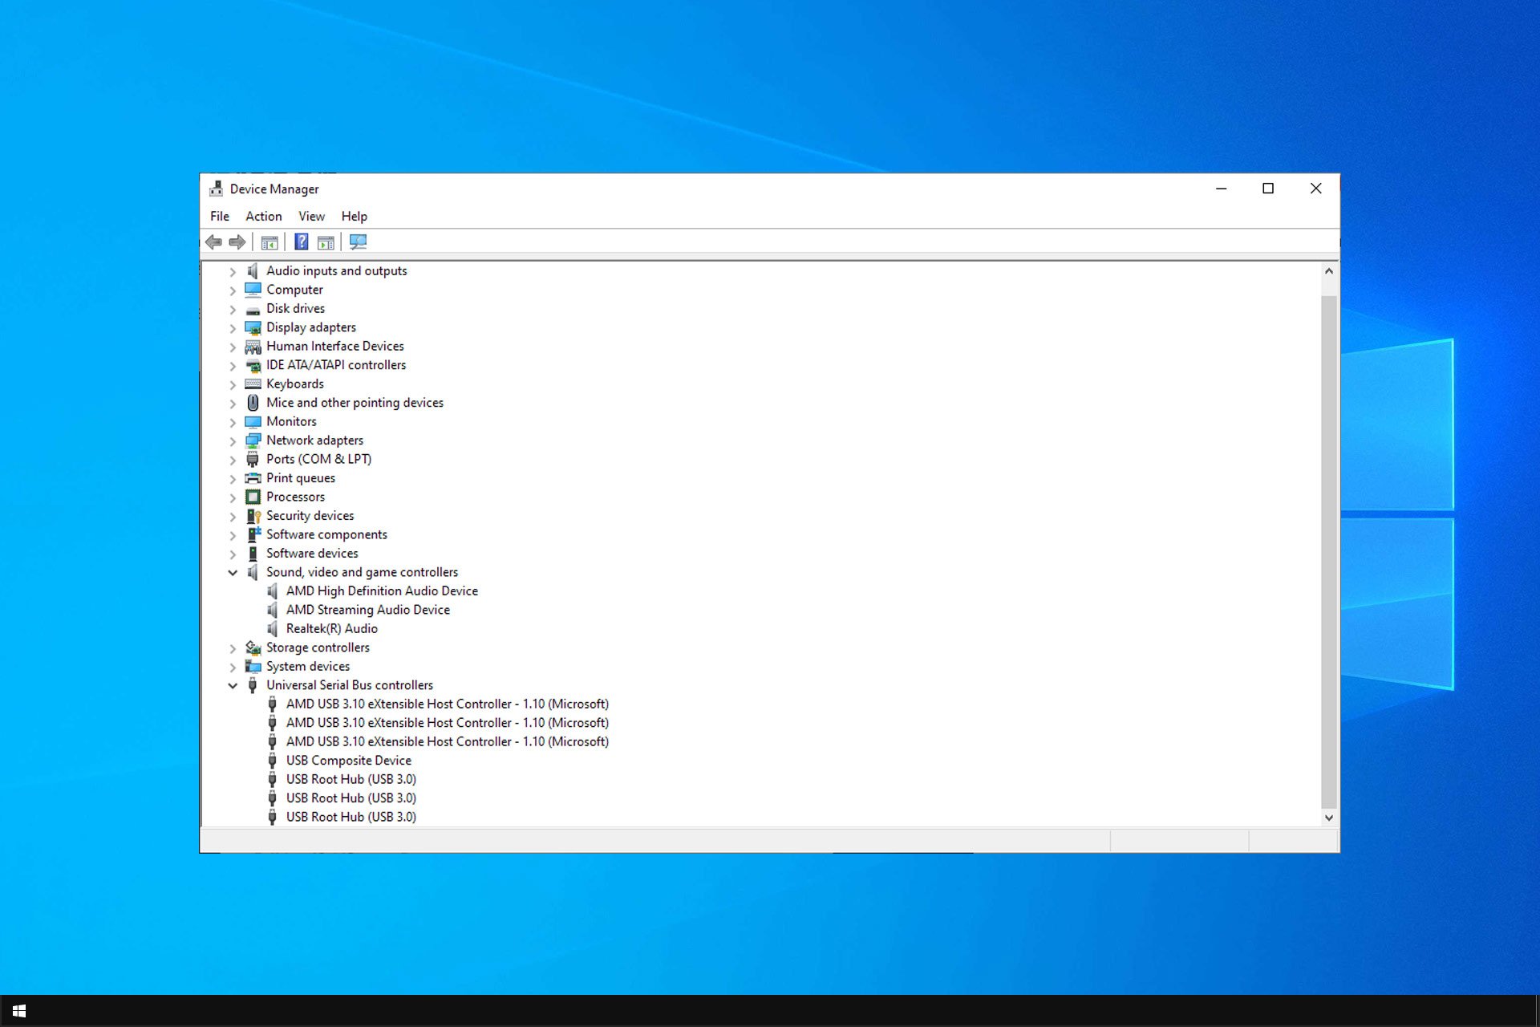Click the Keyboards category icon
The width and height of the screenshot is (1540, 1027).
coord(253,384)
